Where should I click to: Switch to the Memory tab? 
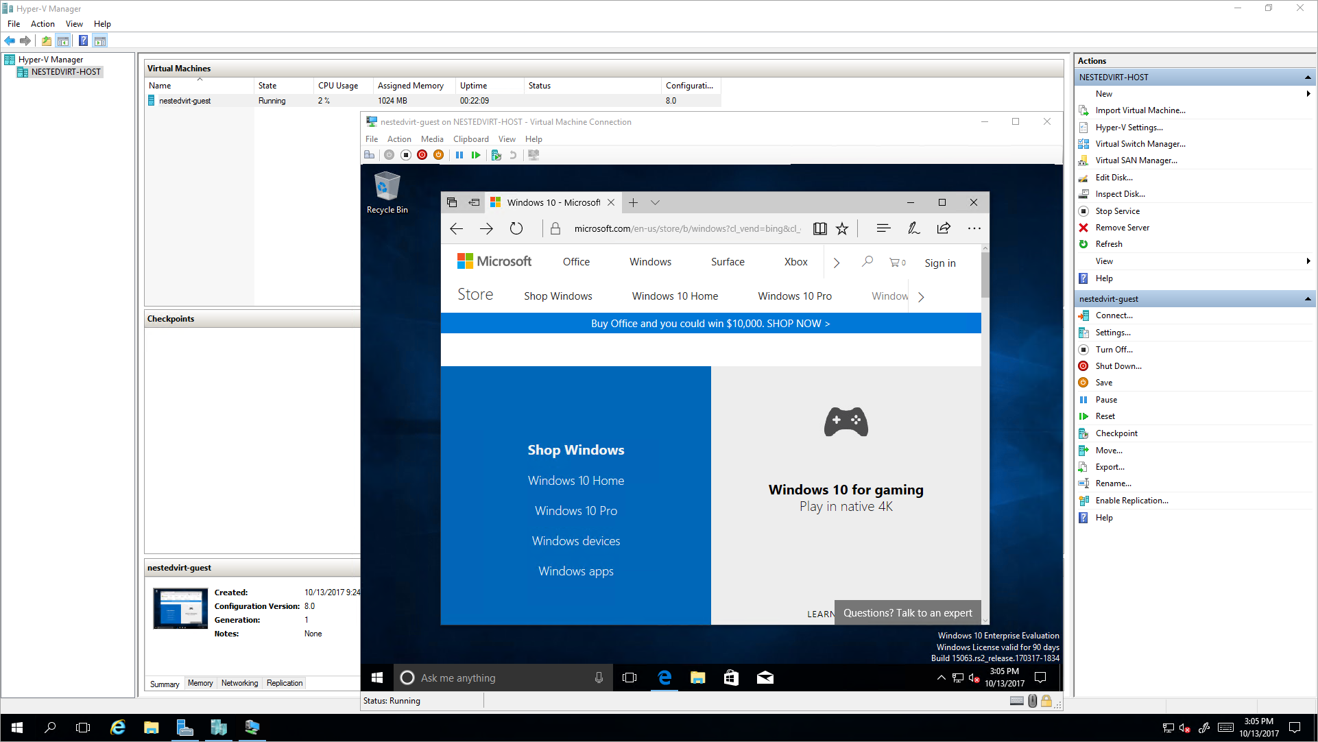coord(200,683)
